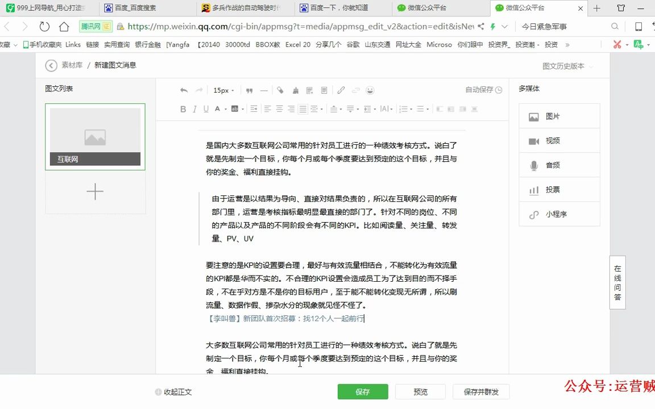Open the 在线问答 side tab
Image resolution: width=655 pixels, height=409 pixels.
(617, 281)
